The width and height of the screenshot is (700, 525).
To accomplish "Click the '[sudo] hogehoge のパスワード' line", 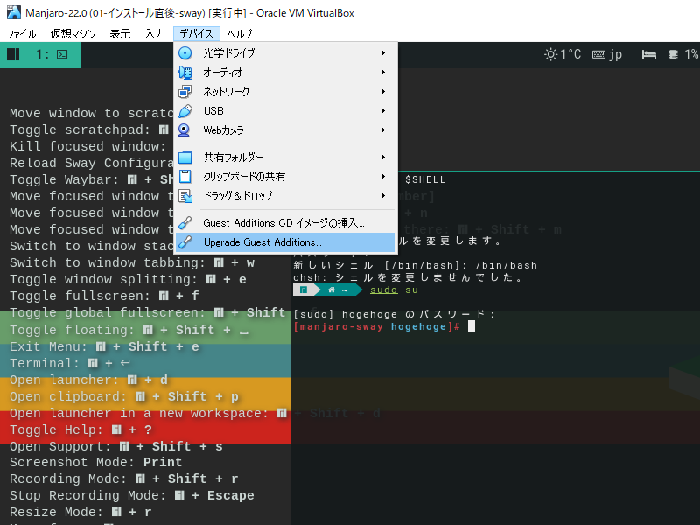I will point(395,314).
